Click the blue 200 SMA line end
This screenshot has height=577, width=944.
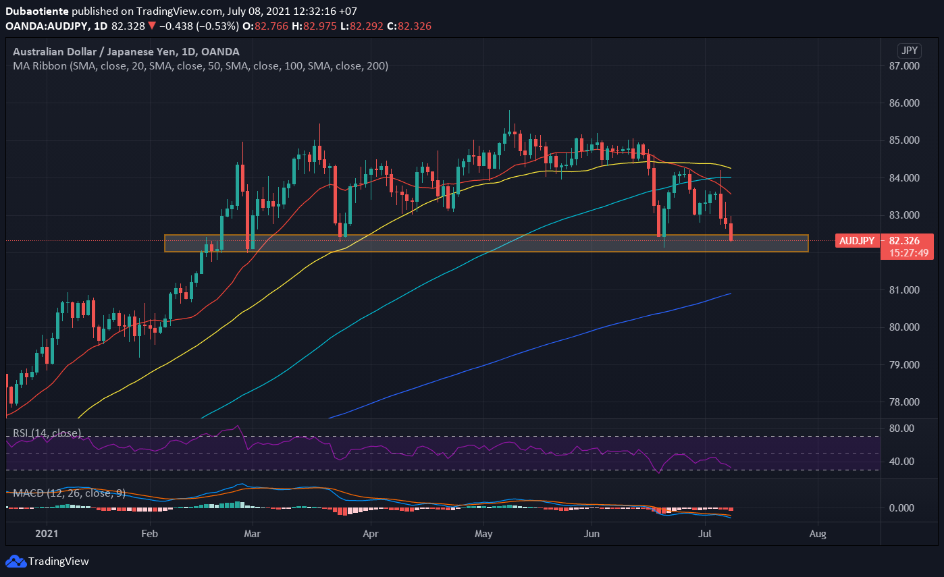[730, 294]
